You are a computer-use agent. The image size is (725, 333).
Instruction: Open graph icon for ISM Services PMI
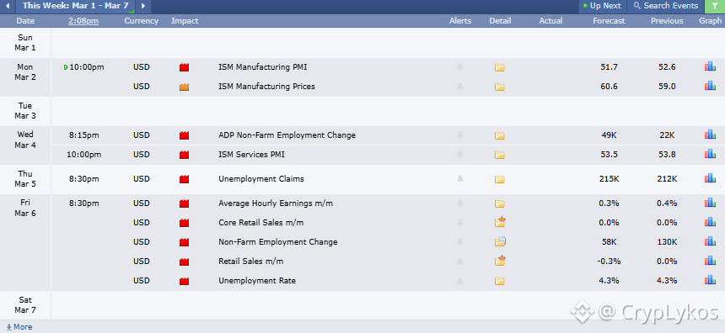(x=710, y=154)
